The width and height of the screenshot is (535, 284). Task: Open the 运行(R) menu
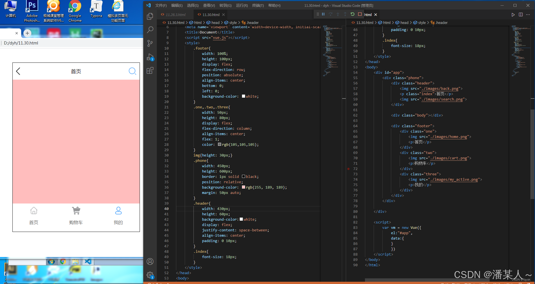(242, 5)
